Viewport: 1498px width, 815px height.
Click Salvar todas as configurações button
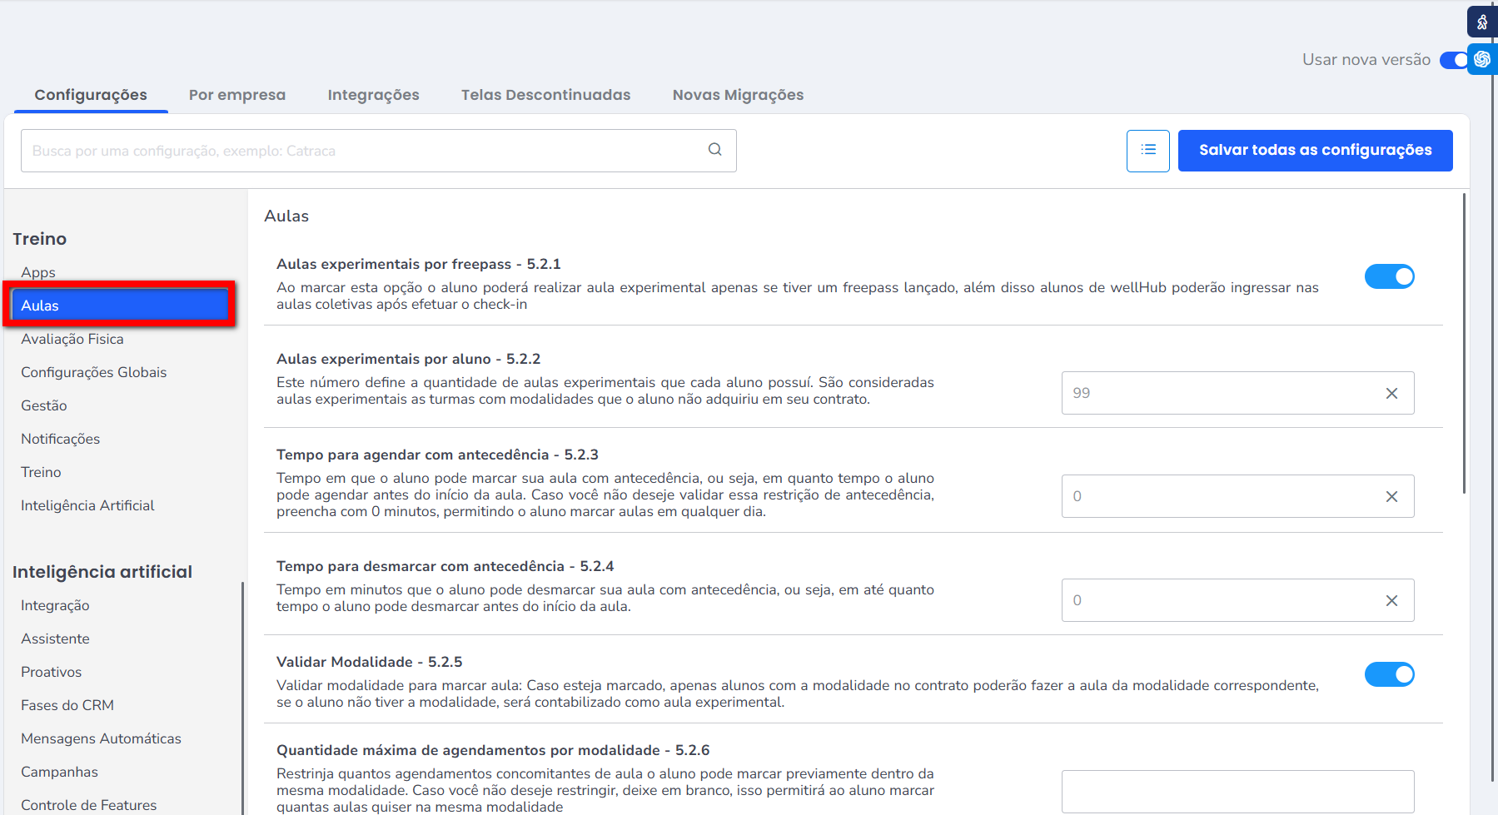[1315, 151]
